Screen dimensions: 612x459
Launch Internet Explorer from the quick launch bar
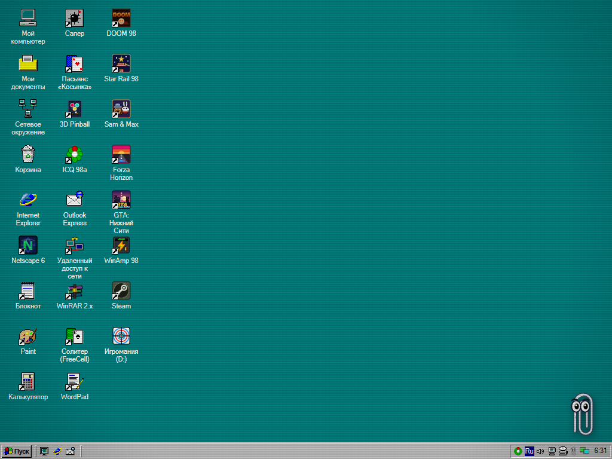[57, 451]
